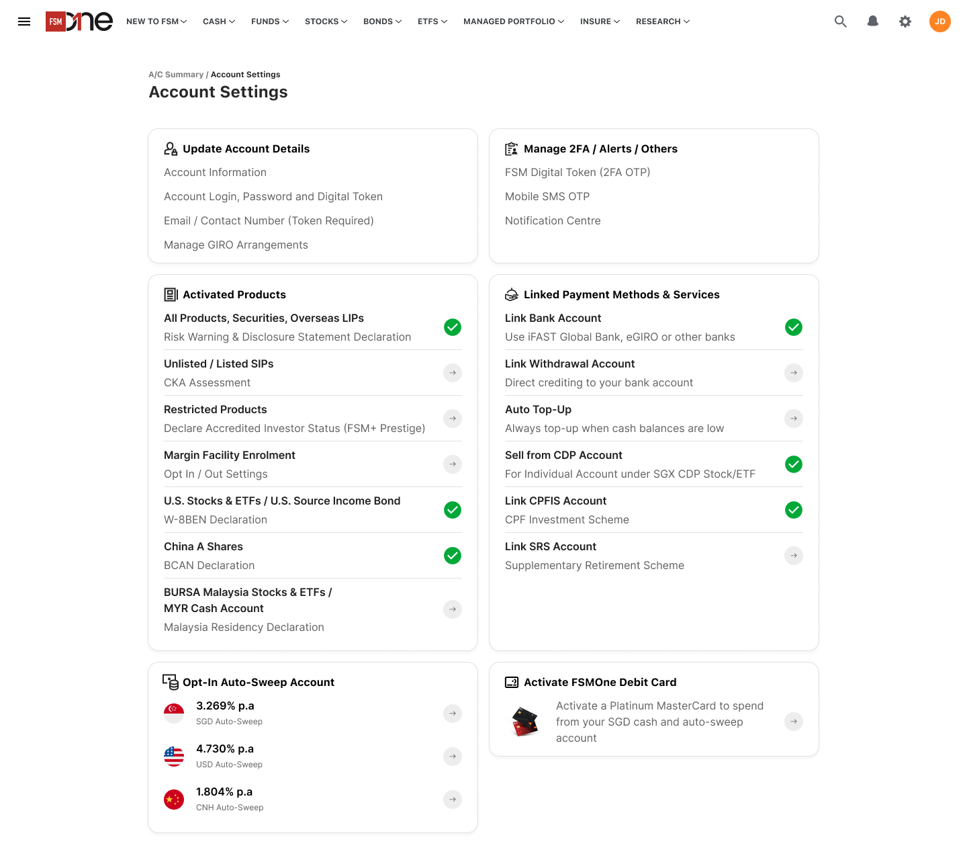This screenshot has width=967, height=860.
Task: Click arrow icon for SGD Auto-Sweep
Action: point(453,714)
